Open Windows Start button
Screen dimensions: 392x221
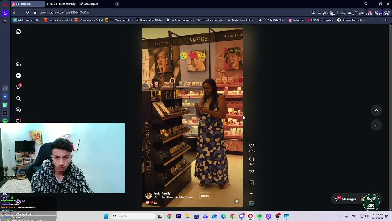[x=106, y=216]
